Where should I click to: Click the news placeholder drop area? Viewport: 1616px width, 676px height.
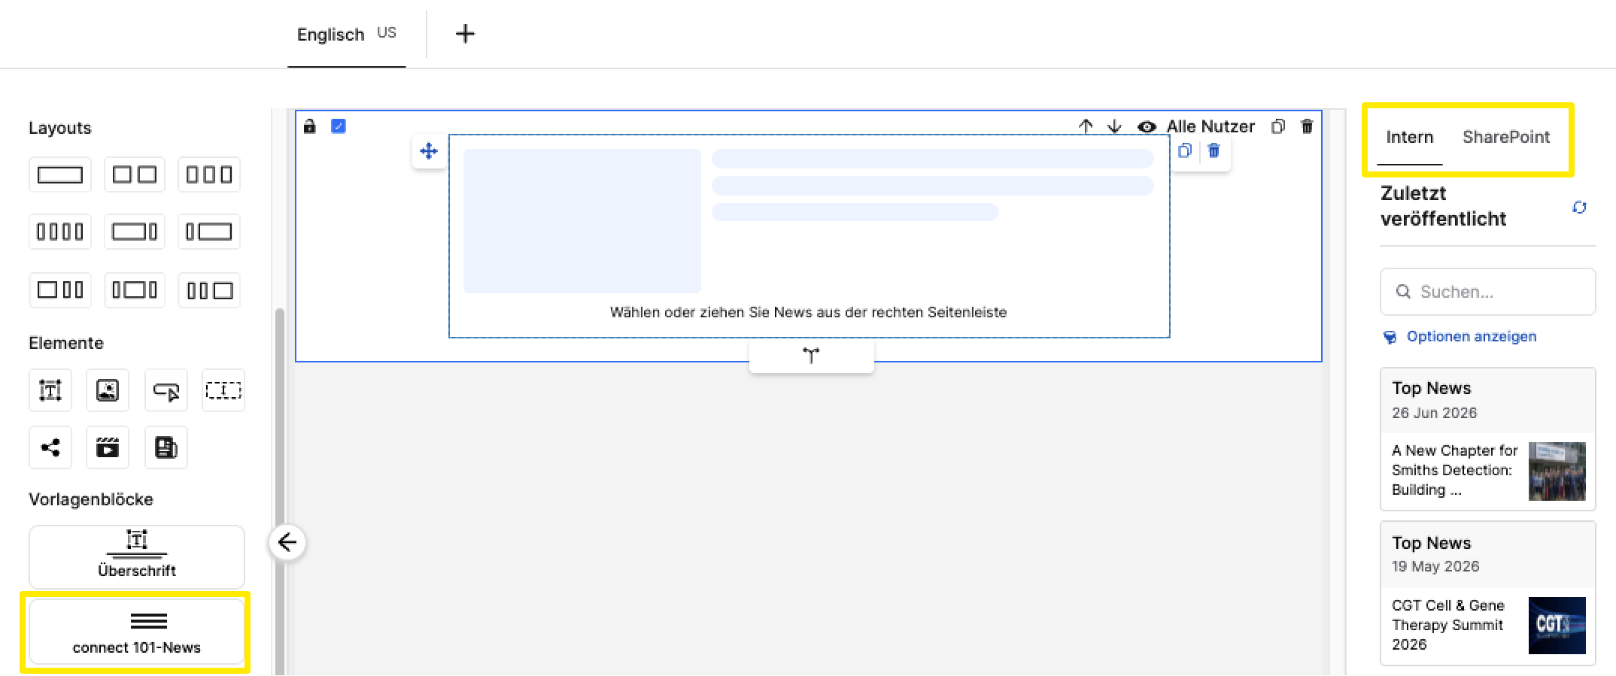tap(809, 236)
